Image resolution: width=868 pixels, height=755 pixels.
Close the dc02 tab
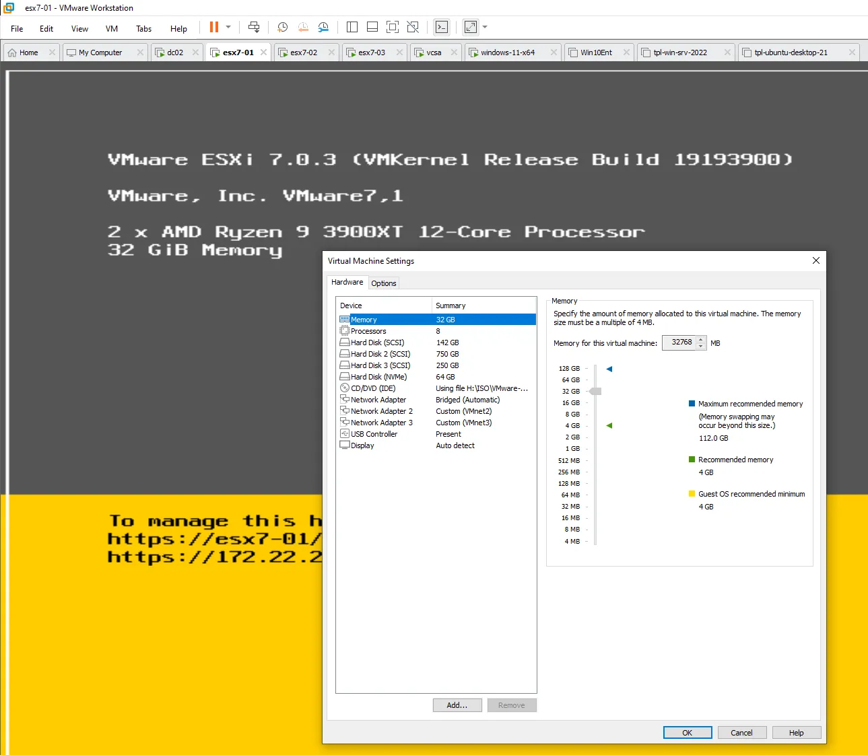click(x=195, y=52)
